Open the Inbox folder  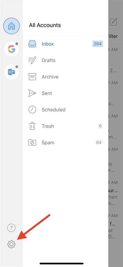coord(66,44)
